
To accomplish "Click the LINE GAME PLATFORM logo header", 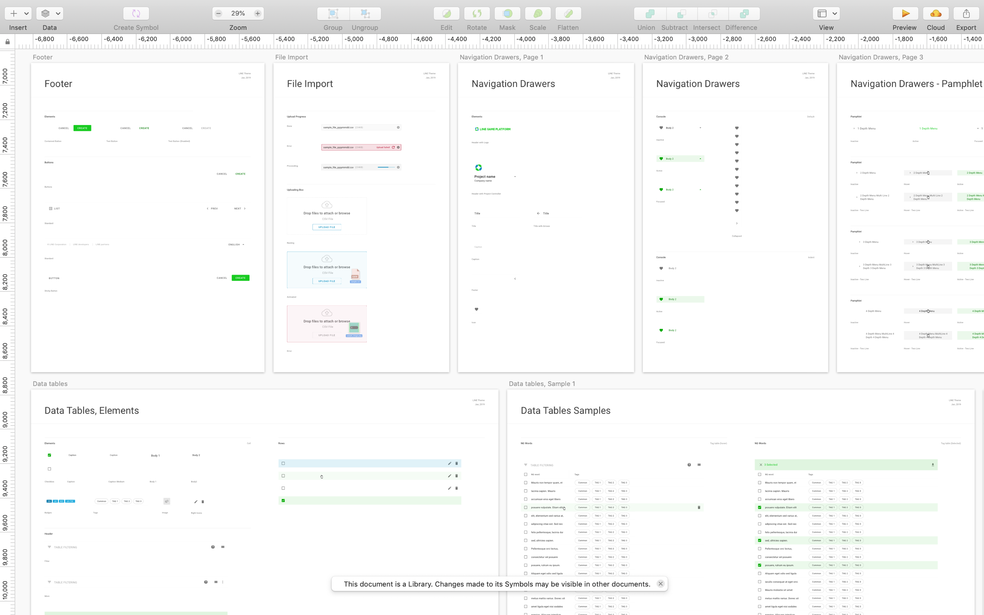I will 493,129.
